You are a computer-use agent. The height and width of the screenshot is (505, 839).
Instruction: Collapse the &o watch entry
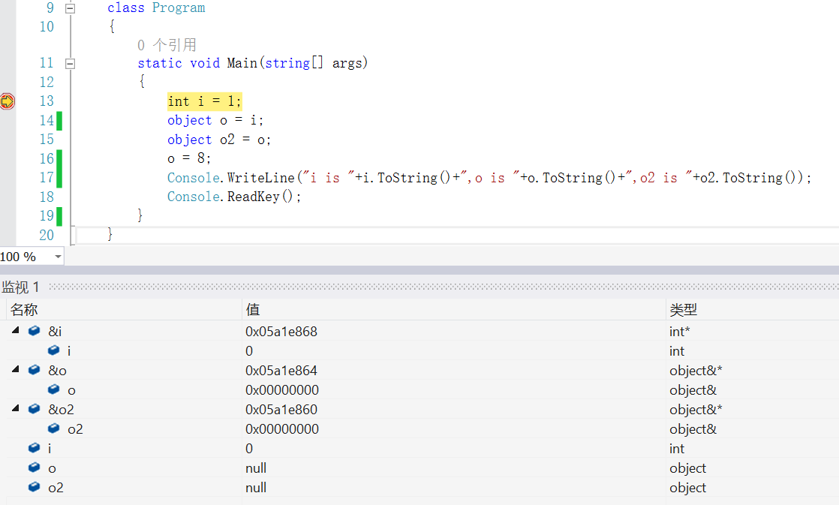point(16,370)
